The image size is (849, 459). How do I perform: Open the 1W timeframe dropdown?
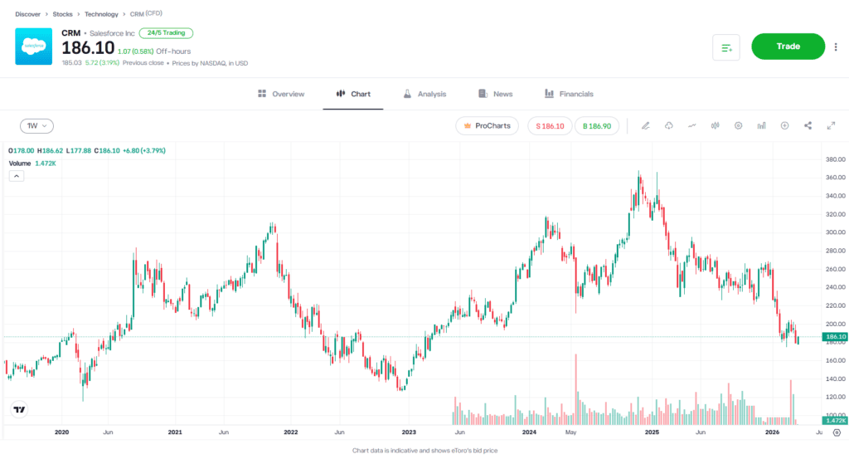36,126
